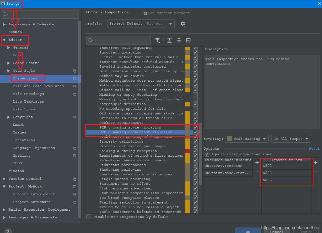Add excluded base class with plus icon
The height and width of the screenshot is (233, 322).
[257, 162]
